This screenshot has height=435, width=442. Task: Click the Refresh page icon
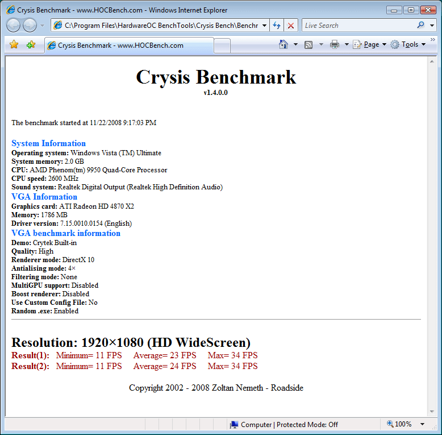[277, 26]
